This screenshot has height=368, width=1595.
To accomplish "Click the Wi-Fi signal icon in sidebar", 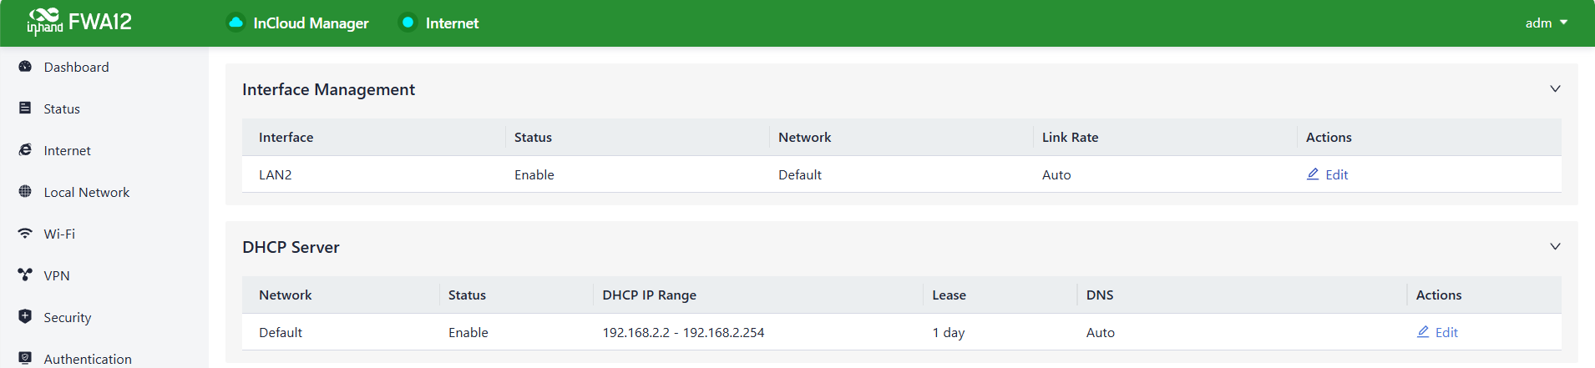I will pyautogui.click(x=25, y=234).
